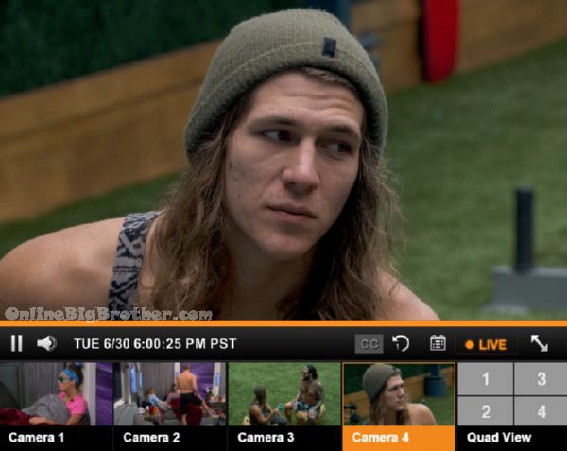Select the Camera 3 thumbnail
The image size is (567, 451).
[284, 394]
